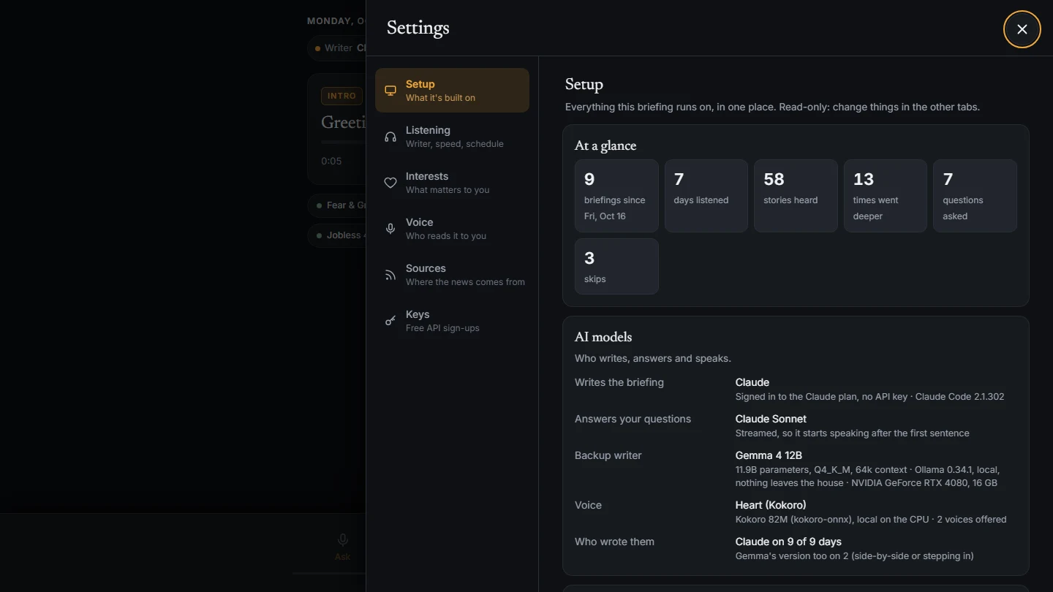Image resolution: width=1053 pixels, height=592 pixels.
Task: Click the 'Writes the briefing' row label
Action: click(619, 382)
